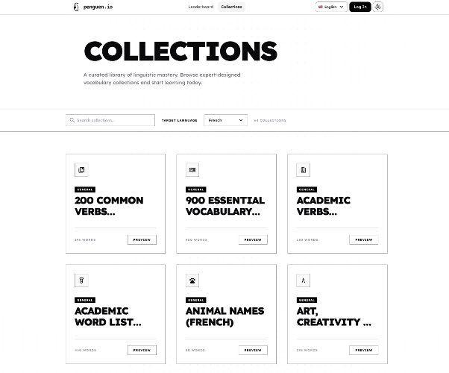Click the 900 Essential Vocabulary card icon
The width and height of the screenshot is (449, 373).
(x=192, y=170)
